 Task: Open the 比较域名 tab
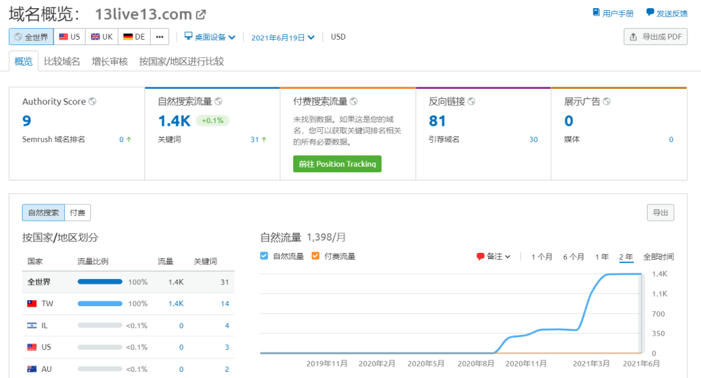(x=62, y=62)
